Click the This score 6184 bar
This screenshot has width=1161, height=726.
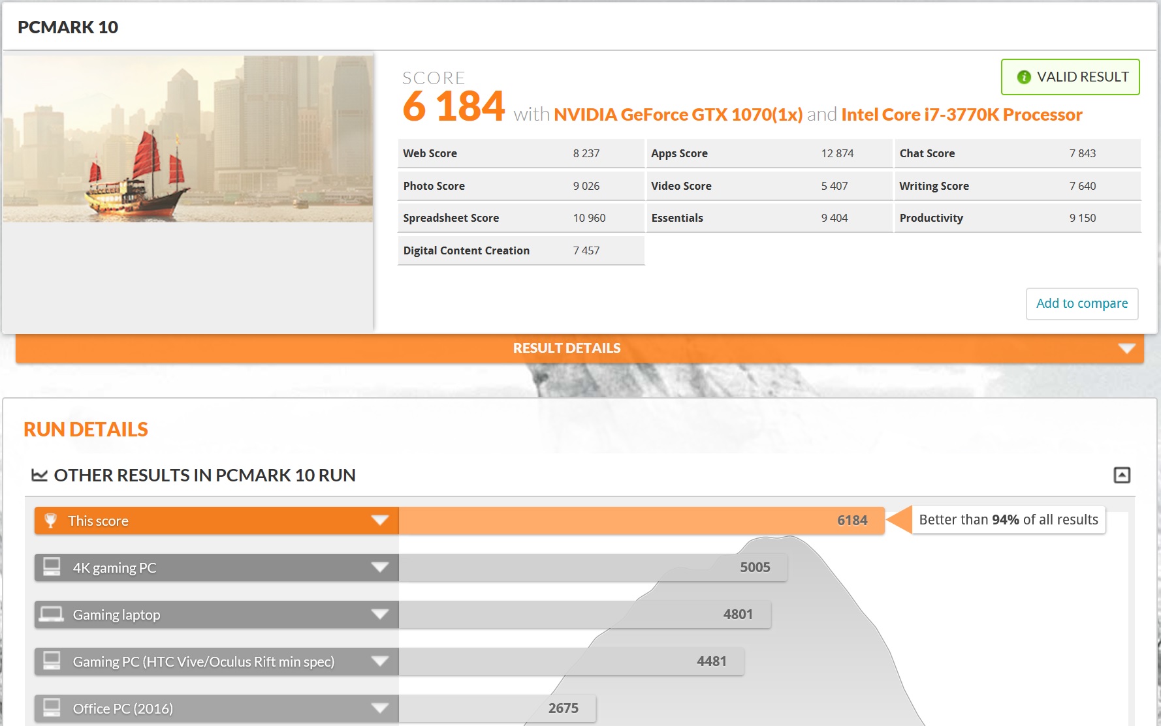(x=641, y=521)
